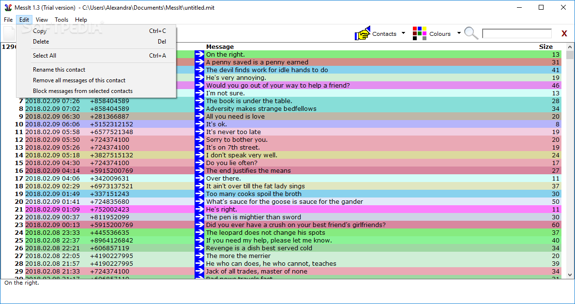Close the open Edit menu
Screen dimensions: 575x304
pyautogui.click(x=24, y=20)
